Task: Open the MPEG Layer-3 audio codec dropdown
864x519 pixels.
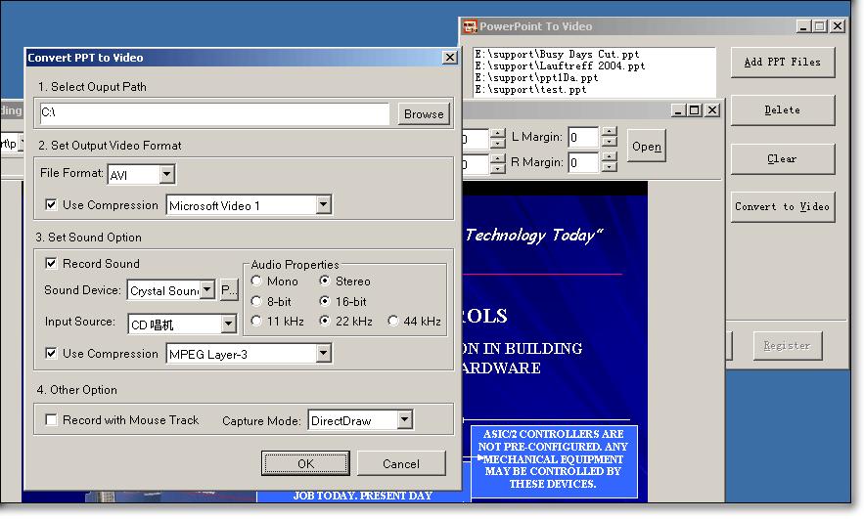Action: pyautogui.click(x=324, y=354)
